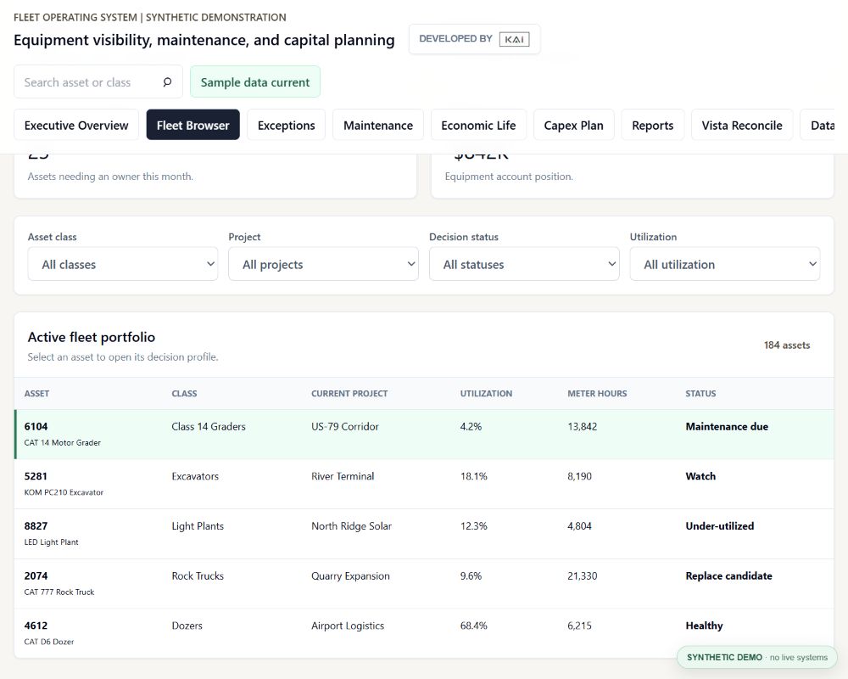The image size is (848, 679).
Task: Select asset 2074 CAT 777 Rock Truck
Action: (x=424, y=584)
